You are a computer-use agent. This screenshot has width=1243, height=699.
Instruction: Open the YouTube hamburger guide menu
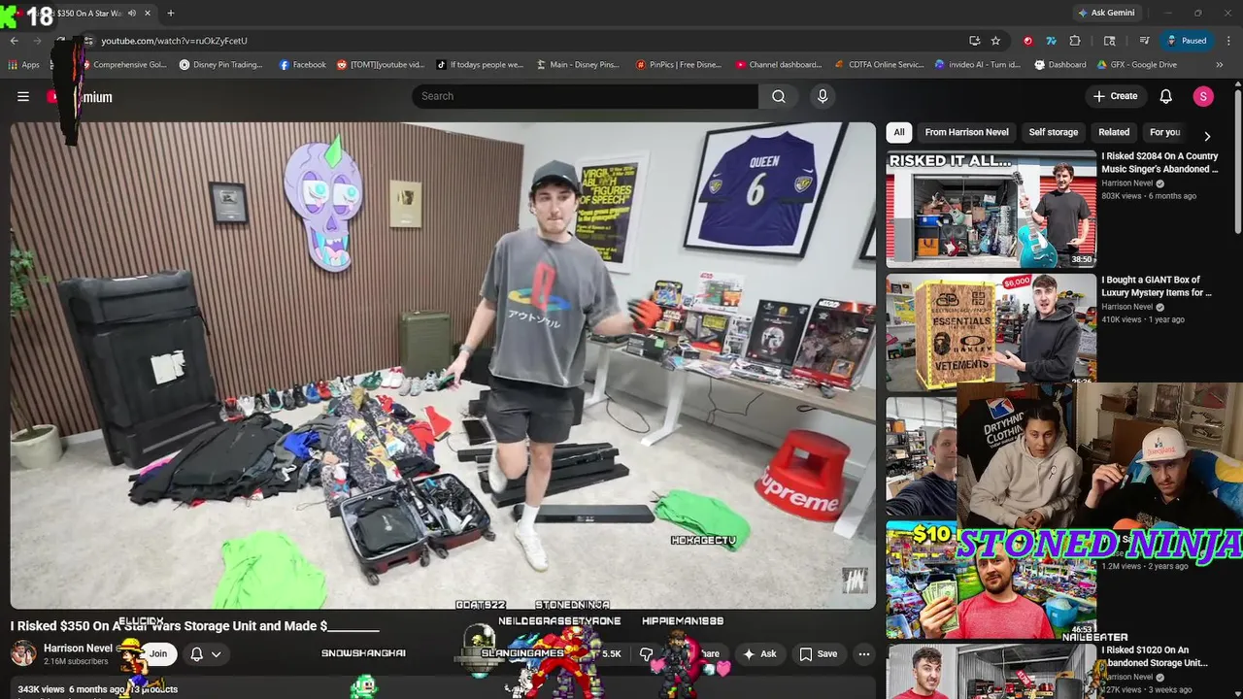coord(23,96)
